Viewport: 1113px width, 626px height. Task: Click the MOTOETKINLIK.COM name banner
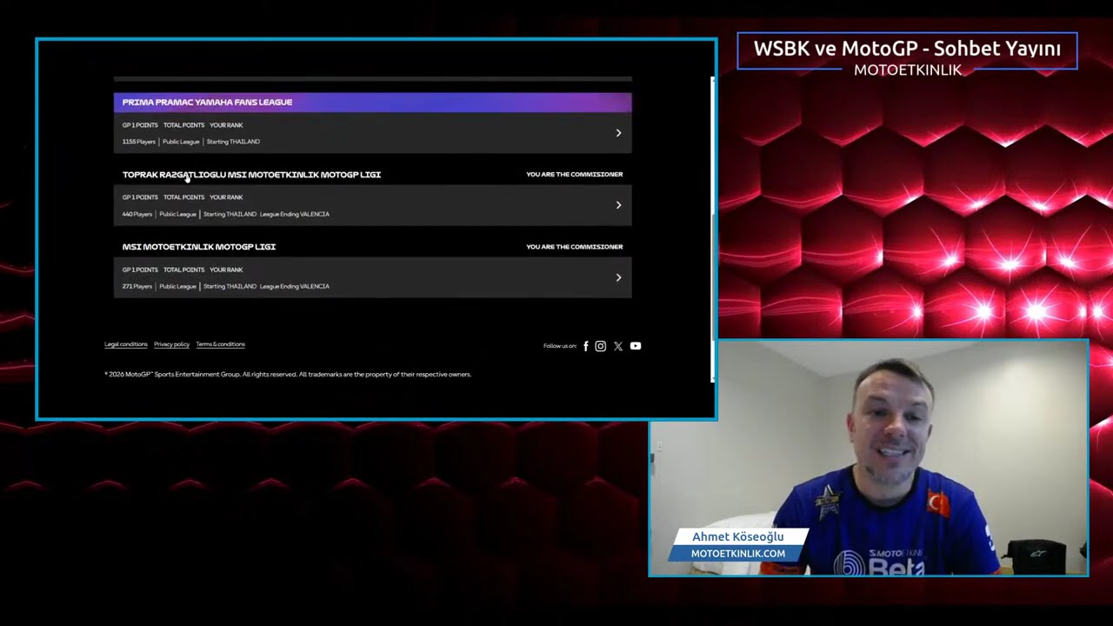[x=738, y=553]
